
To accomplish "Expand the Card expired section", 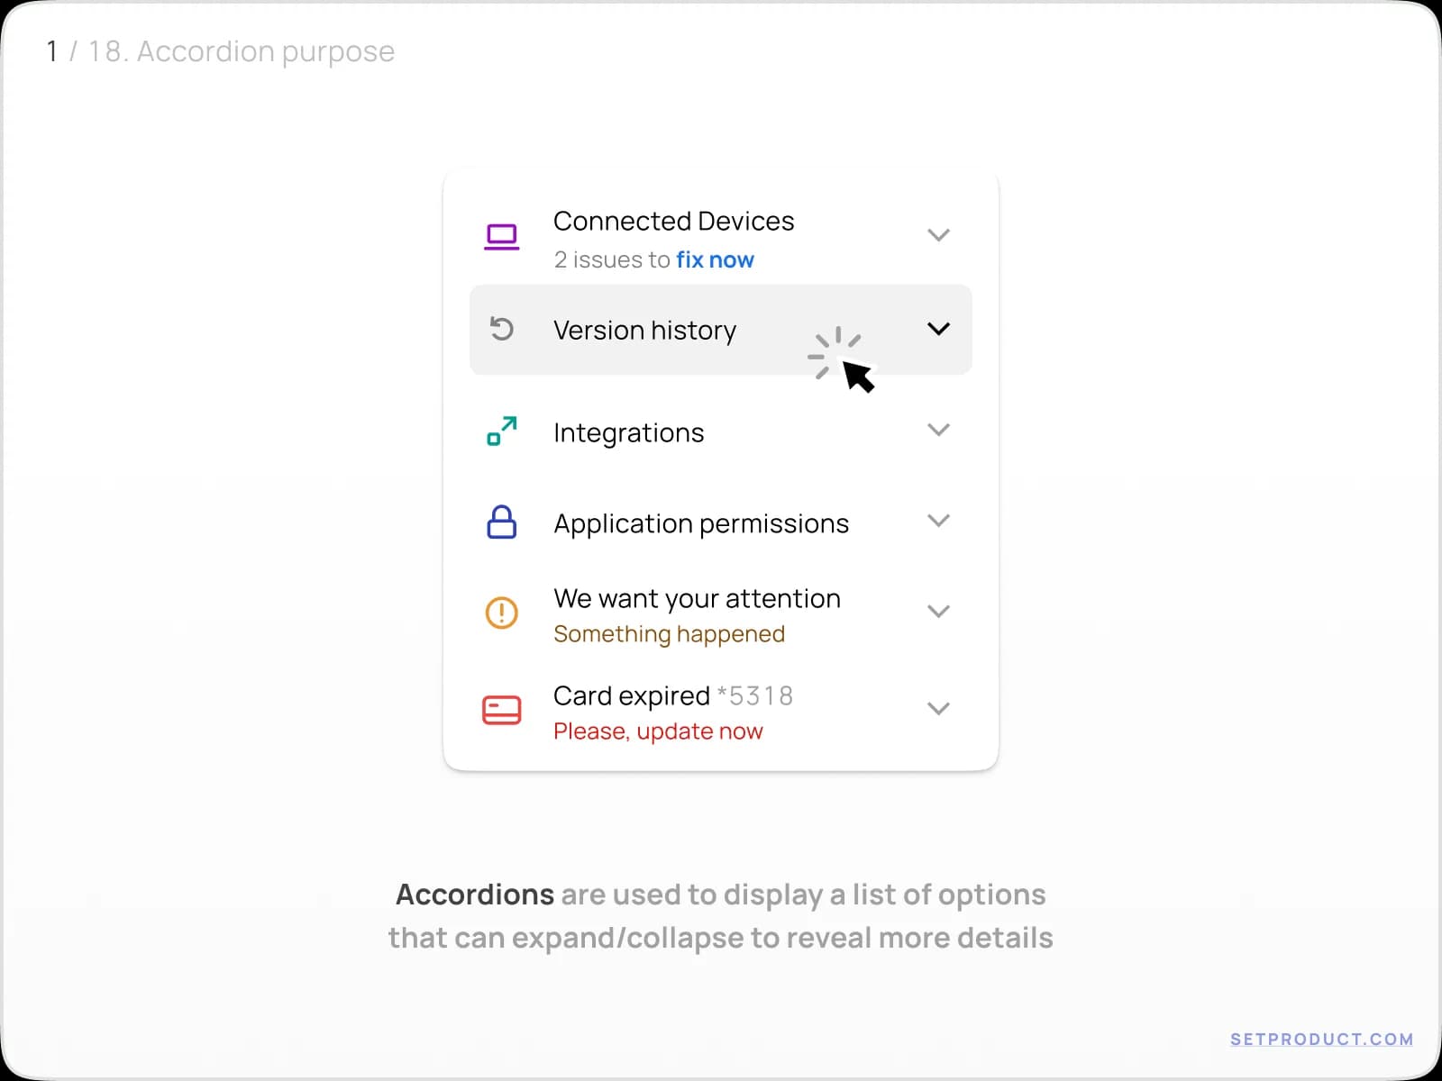I will [x=939, y=709].
